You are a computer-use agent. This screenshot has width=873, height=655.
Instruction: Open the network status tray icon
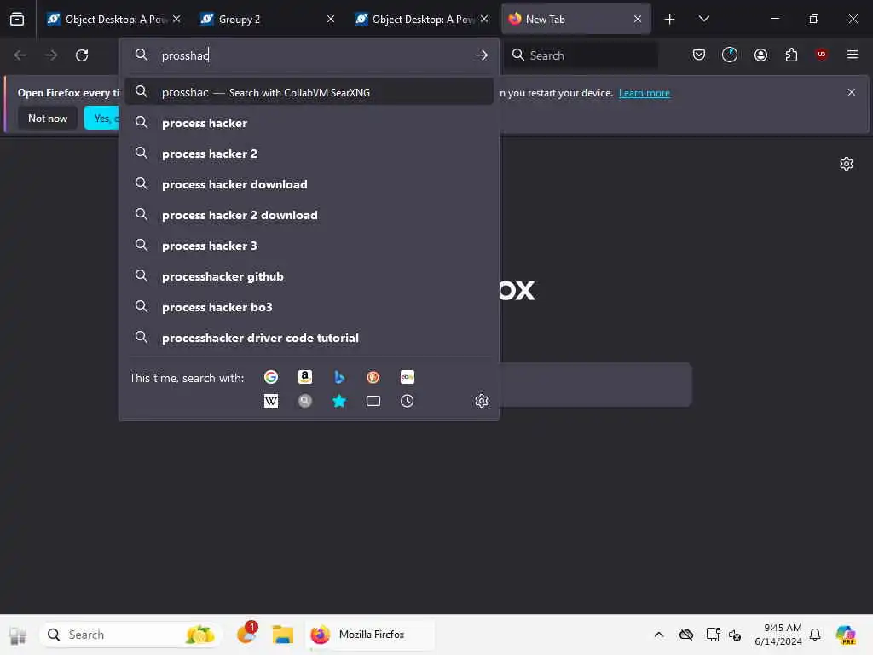713,635
